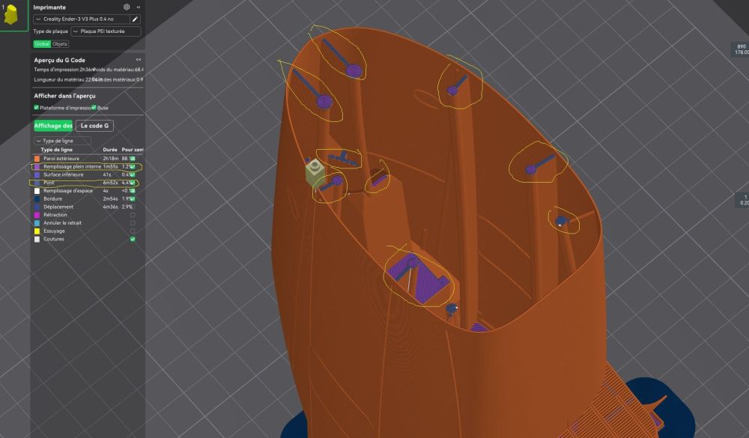Toggle the Remplissage d'espace row checkbox
Viewport: 749px width, 438px height.
coord(133,191)
